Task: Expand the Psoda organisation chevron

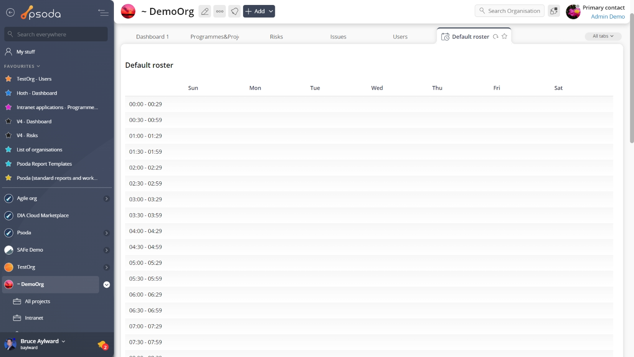Action: click(106, 233)
